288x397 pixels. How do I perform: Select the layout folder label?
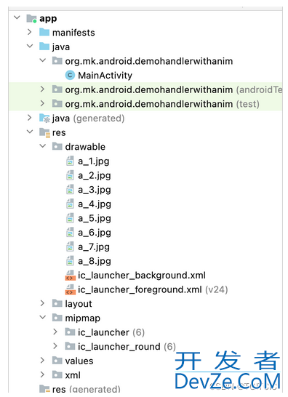tap(79, 304)
